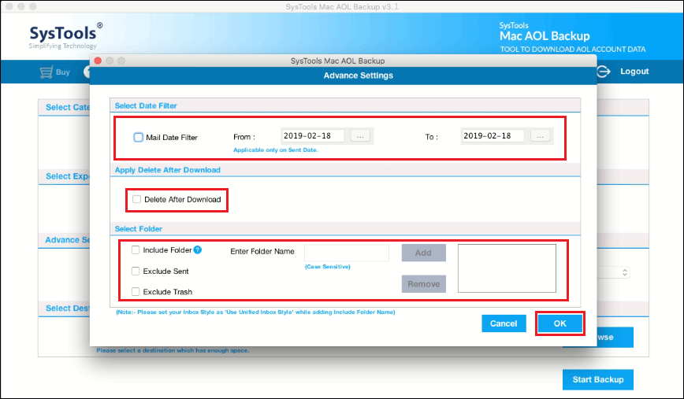Click 'TOOL TO DOWNLOAD AOL ACCOUNT DATA' text
This screenshot has width=684, height=399.
pos(573,50)
